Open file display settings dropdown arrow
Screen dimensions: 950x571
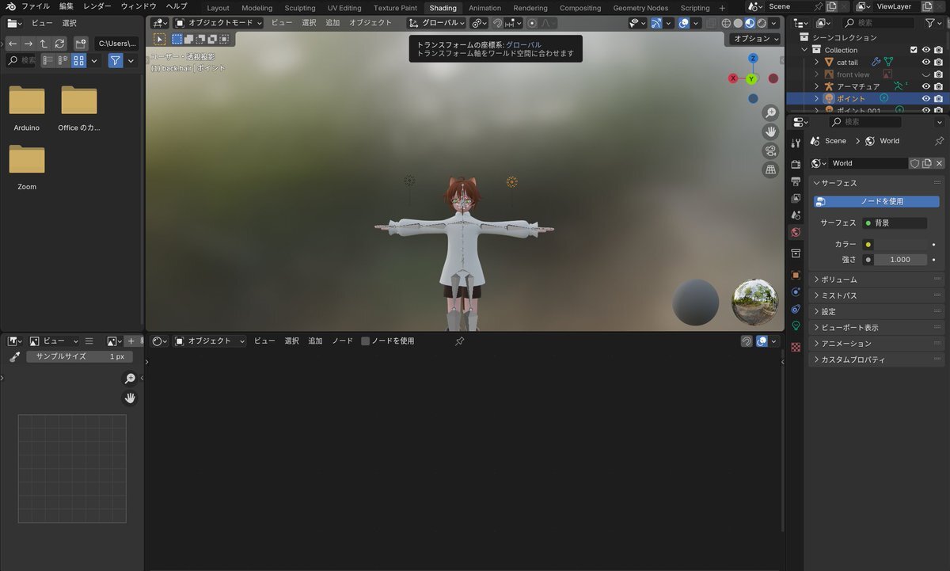coord(95,60)
